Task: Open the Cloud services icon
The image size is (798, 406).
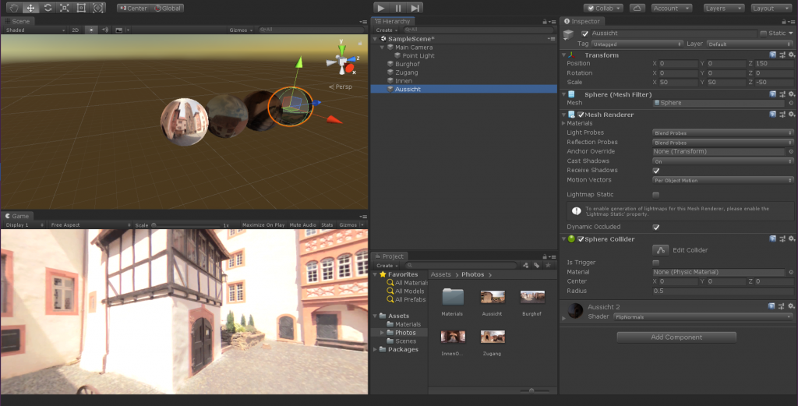Action: 637,8
